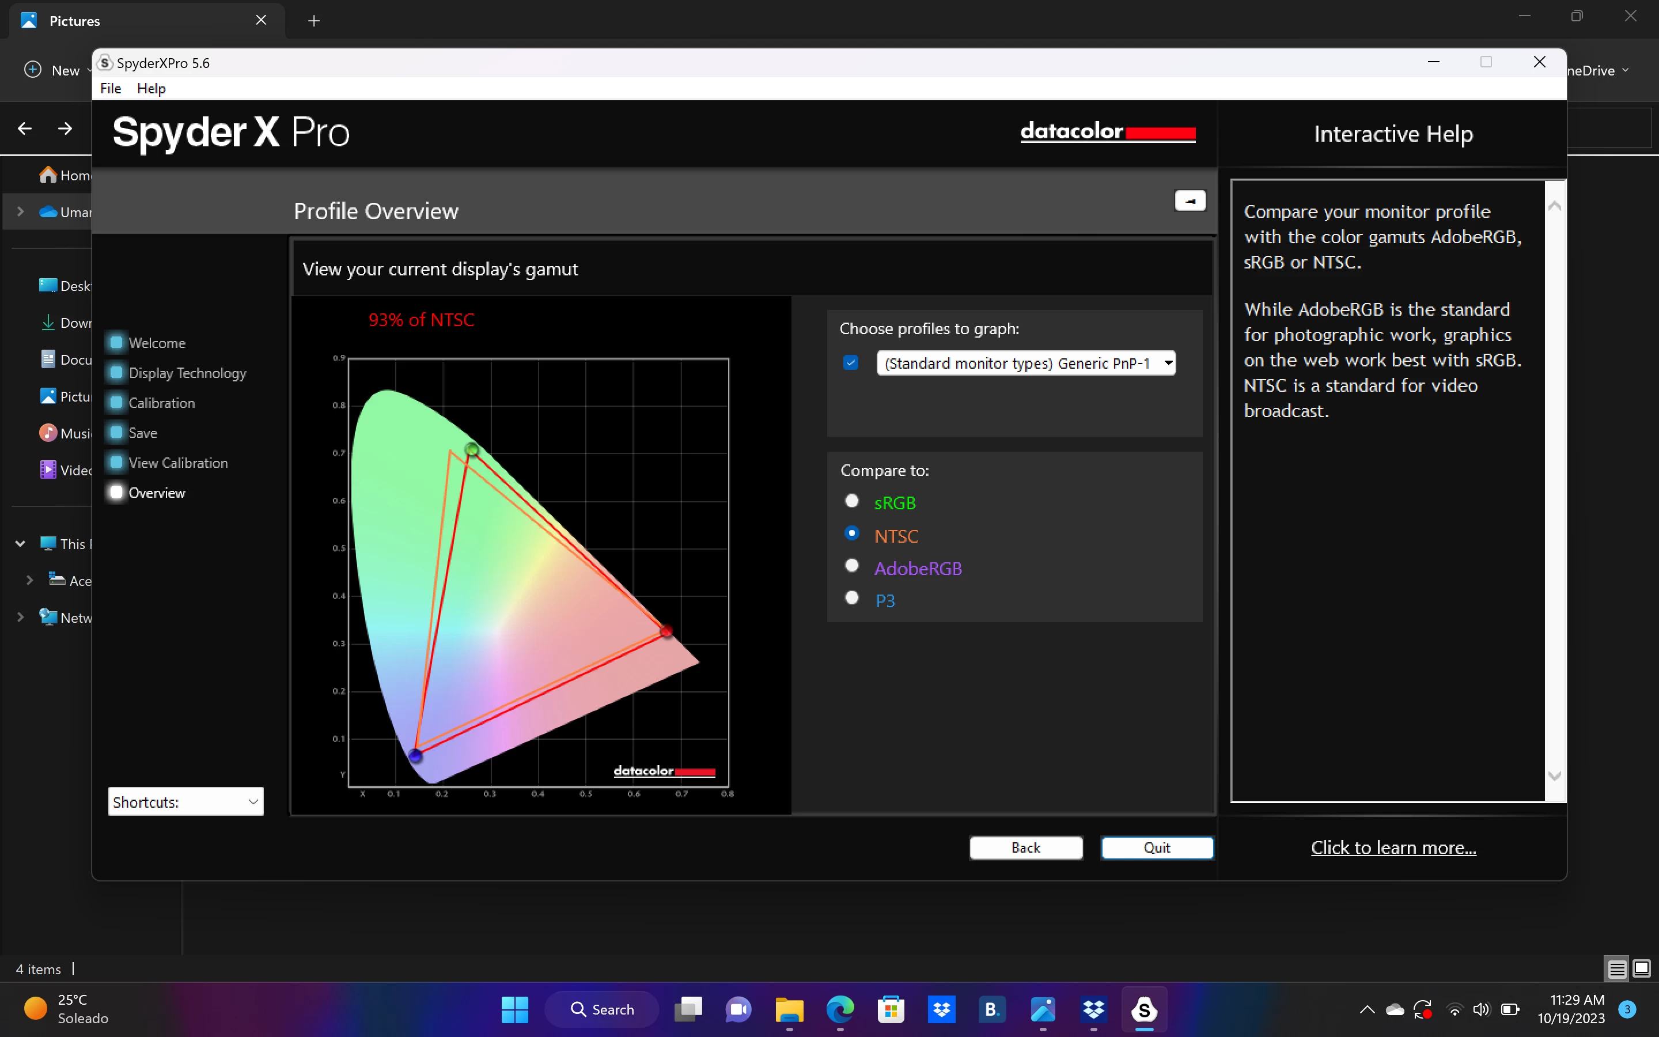Open the Shortcuts dropdown
The image size is (1659, 1037).
coord(185,802)
